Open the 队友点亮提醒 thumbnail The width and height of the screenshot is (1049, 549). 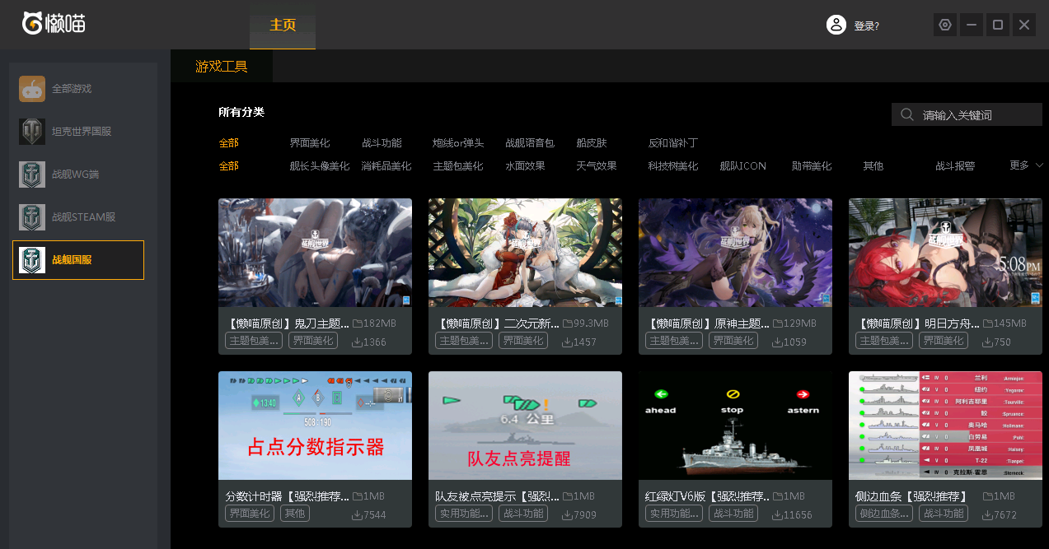coord(525,426)
